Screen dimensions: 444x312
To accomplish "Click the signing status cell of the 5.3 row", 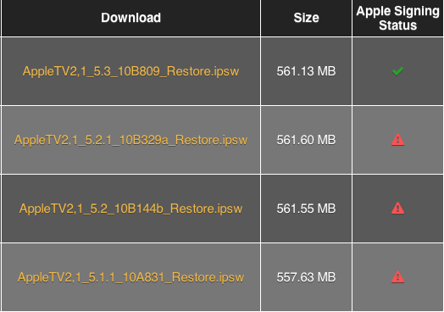I will click(398, 71).
